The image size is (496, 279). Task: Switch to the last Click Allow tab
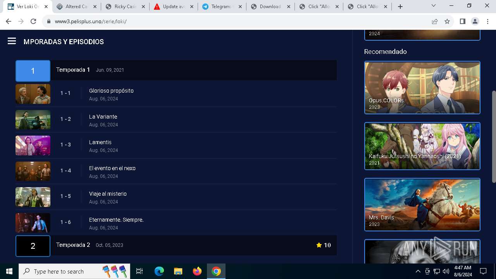click(x=367, y=7)
